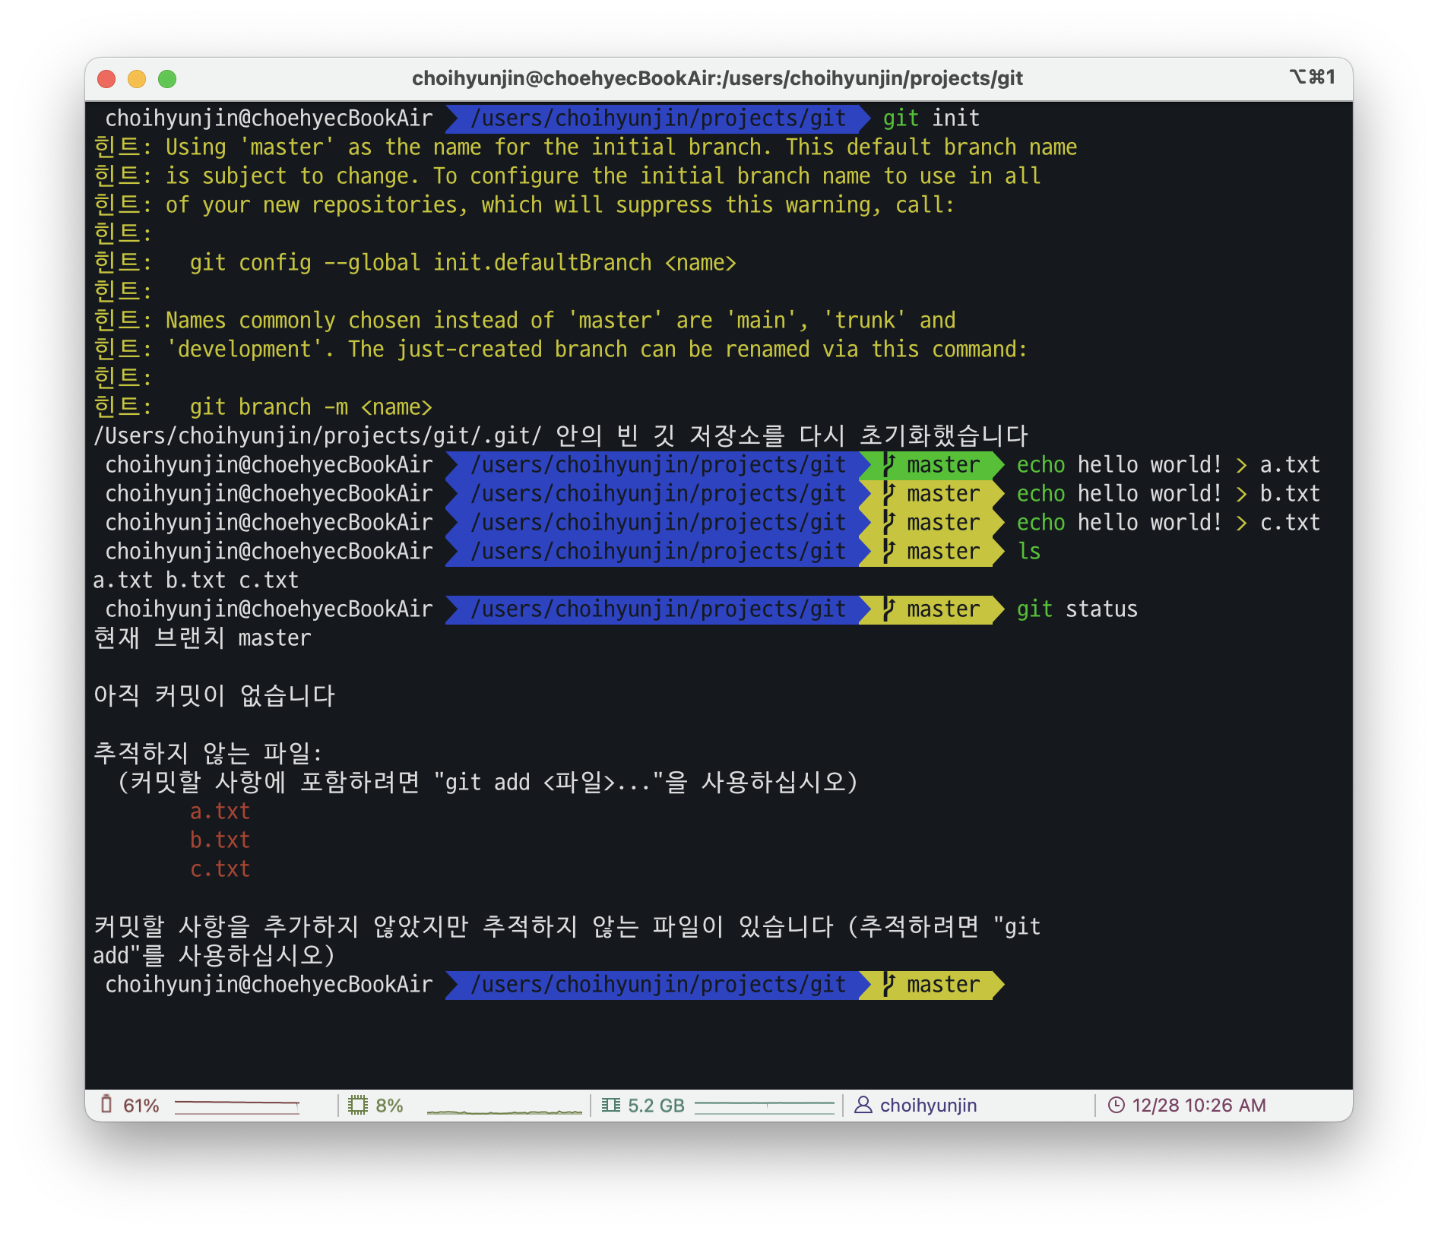Click the battery usage graph line

tap(237, 1106)
